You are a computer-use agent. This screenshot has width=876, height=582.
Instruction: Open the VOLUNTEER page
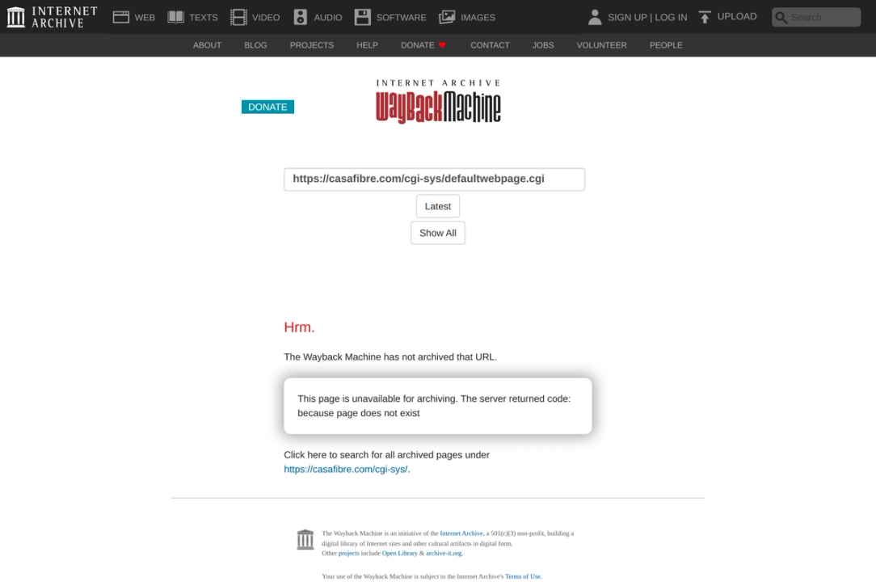point(602,44)
